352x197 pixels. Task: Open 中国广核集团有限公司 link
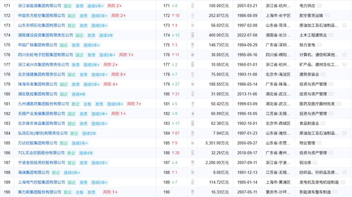37,45
